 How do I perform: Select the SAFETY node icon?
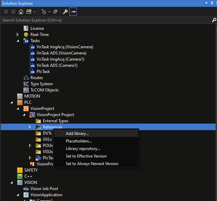point(20,170)
